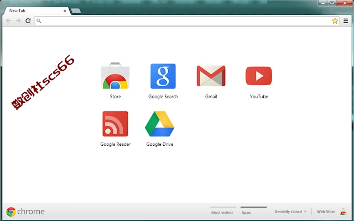Focus the address bar input field
This screenshot has width=354, height=221.
tap(187, 21)
